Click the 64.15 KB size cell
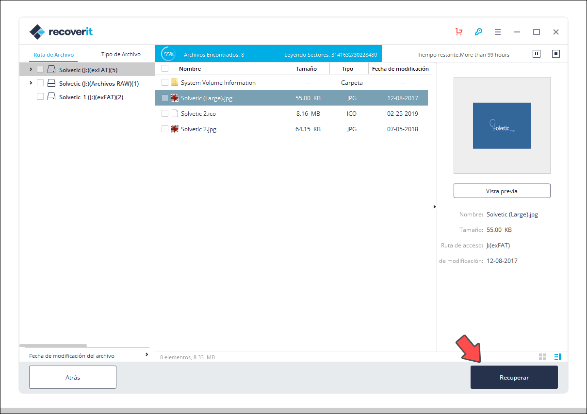The image size is (587, 414). pos(308,129)
